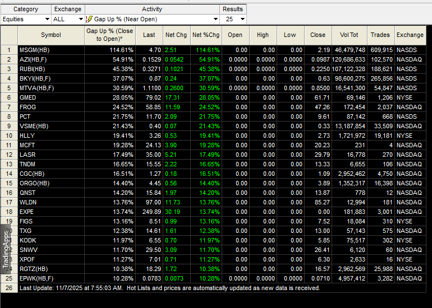Select symbol MTVA(HB,F)
432x308 pixels.
(36, 88)
